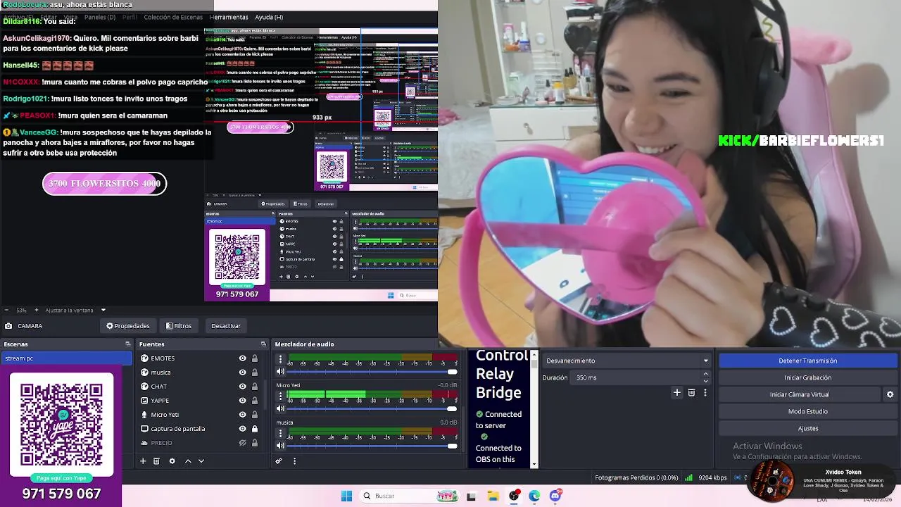Move selected source up arrow

188,461
